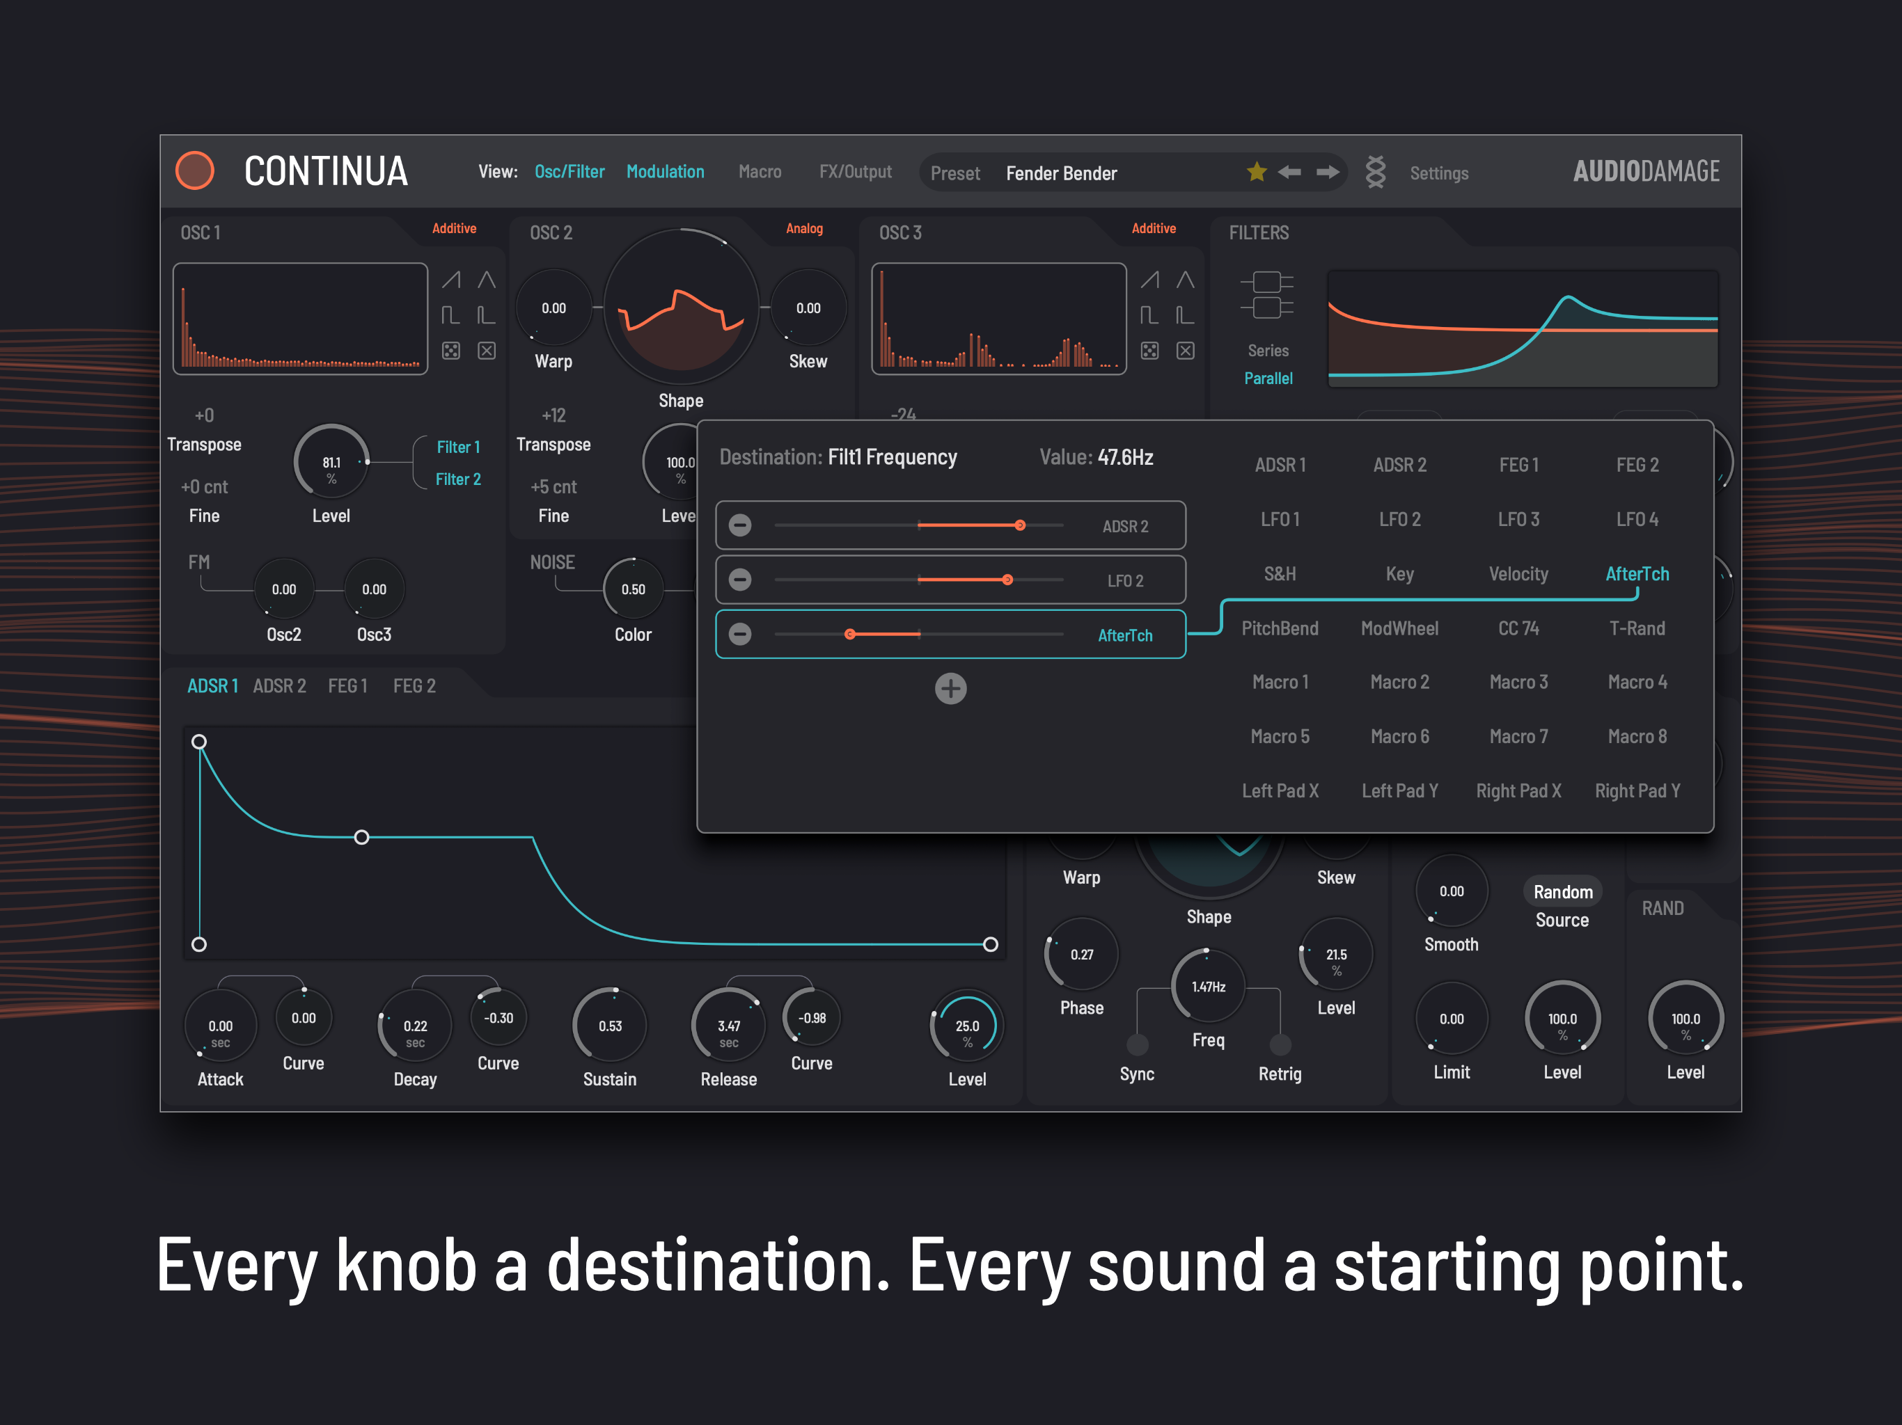Add a new modulation source slot
The width and height of the screenshot is (1902, 1425).
[x=950, y=688]
